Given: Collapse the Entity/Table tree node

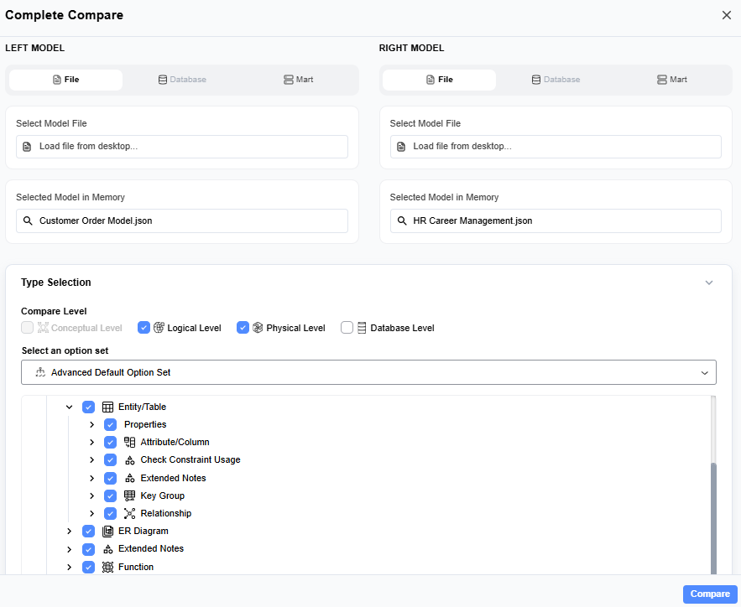Looking at the screenshot, I should (x=69, y=407).
